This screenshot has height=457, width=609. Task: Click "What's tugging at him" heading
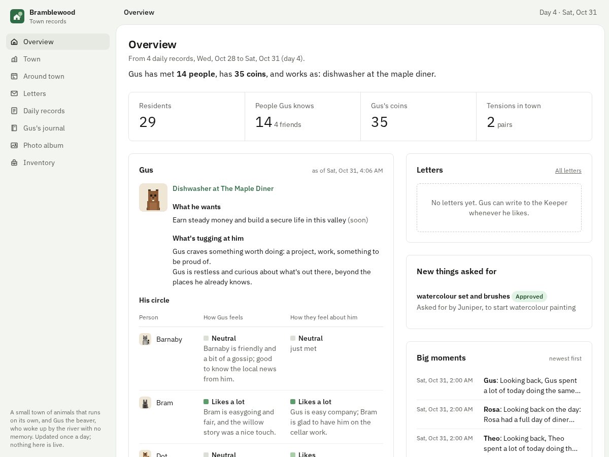[x=208, y=238]
